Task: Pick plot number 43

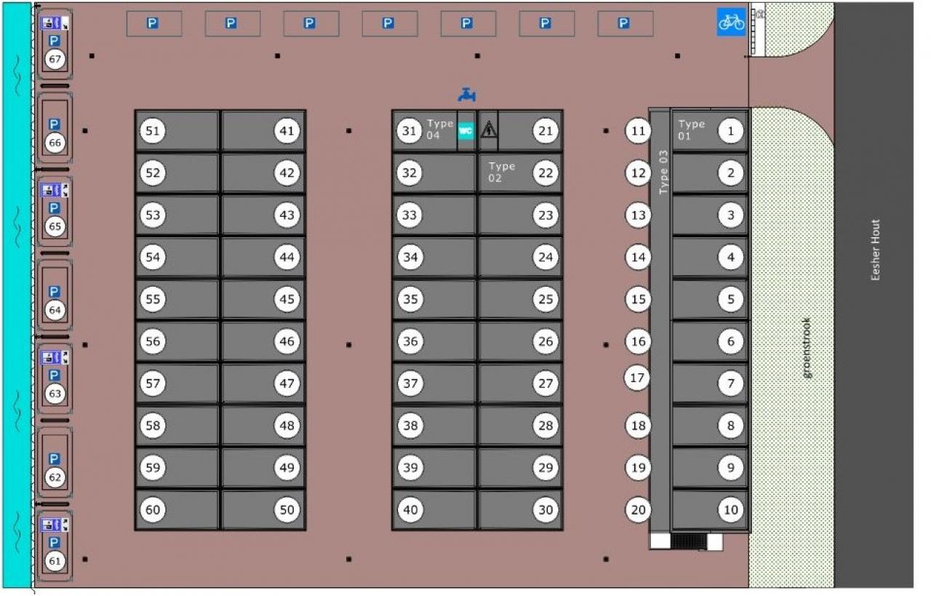Action: 287,215
